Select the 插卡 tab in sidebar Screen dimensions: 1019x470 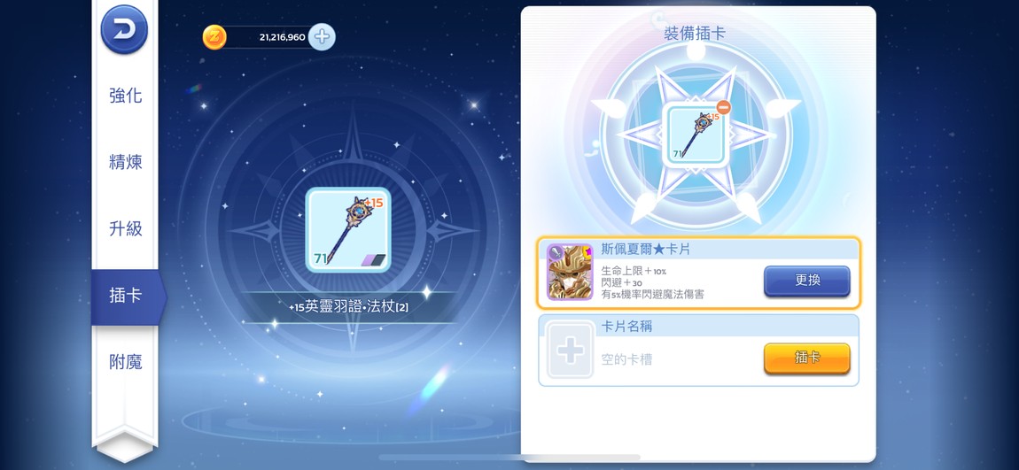pos(127,296)
